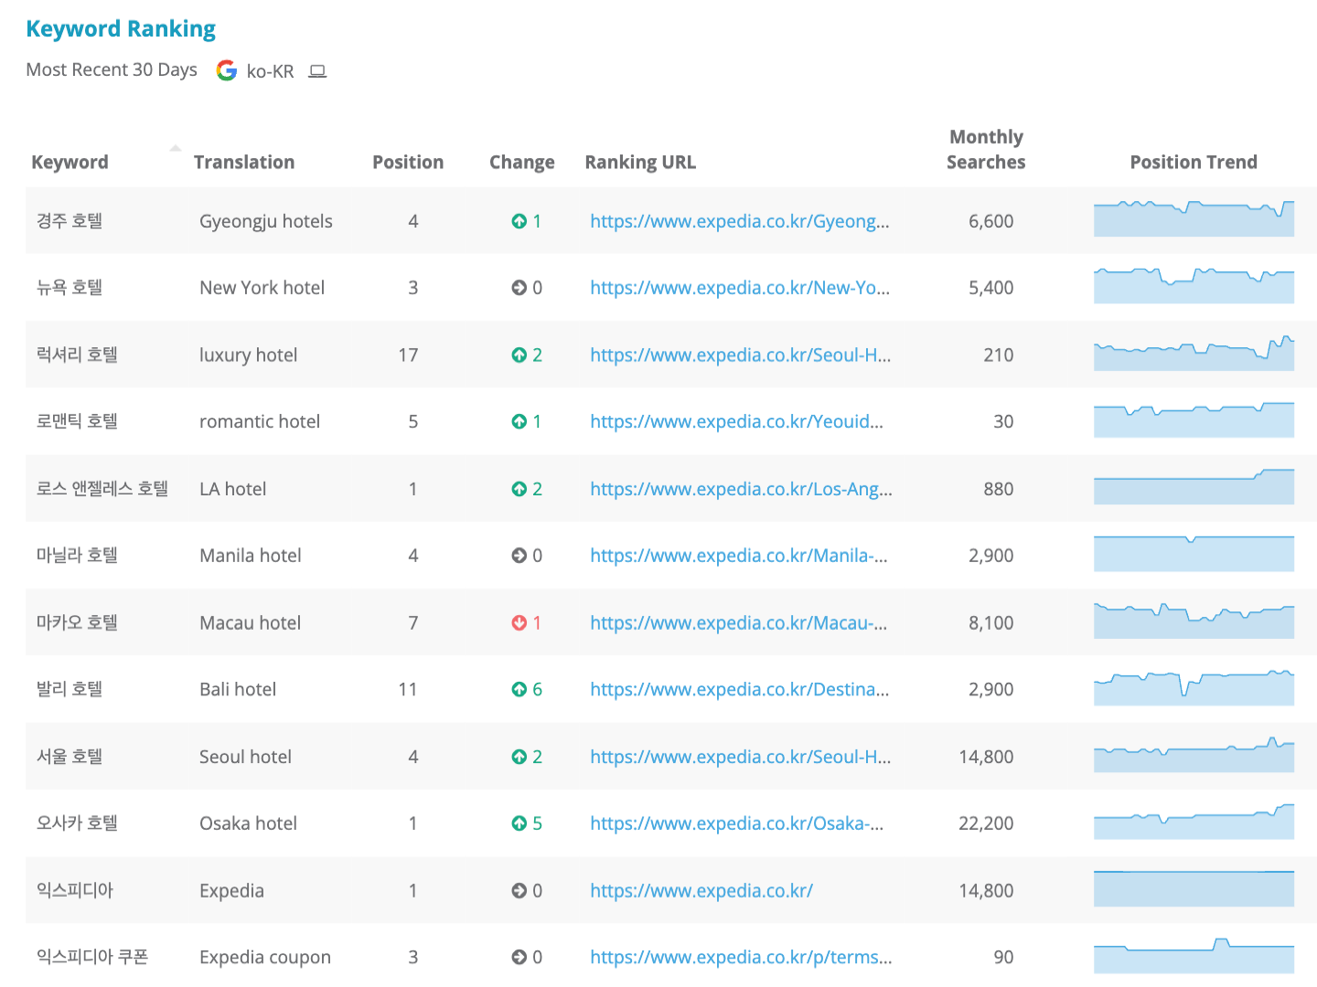Click the Osaka hotel position trend chart
This screenshot has height=987, width=1317.
pos(1194,821)
